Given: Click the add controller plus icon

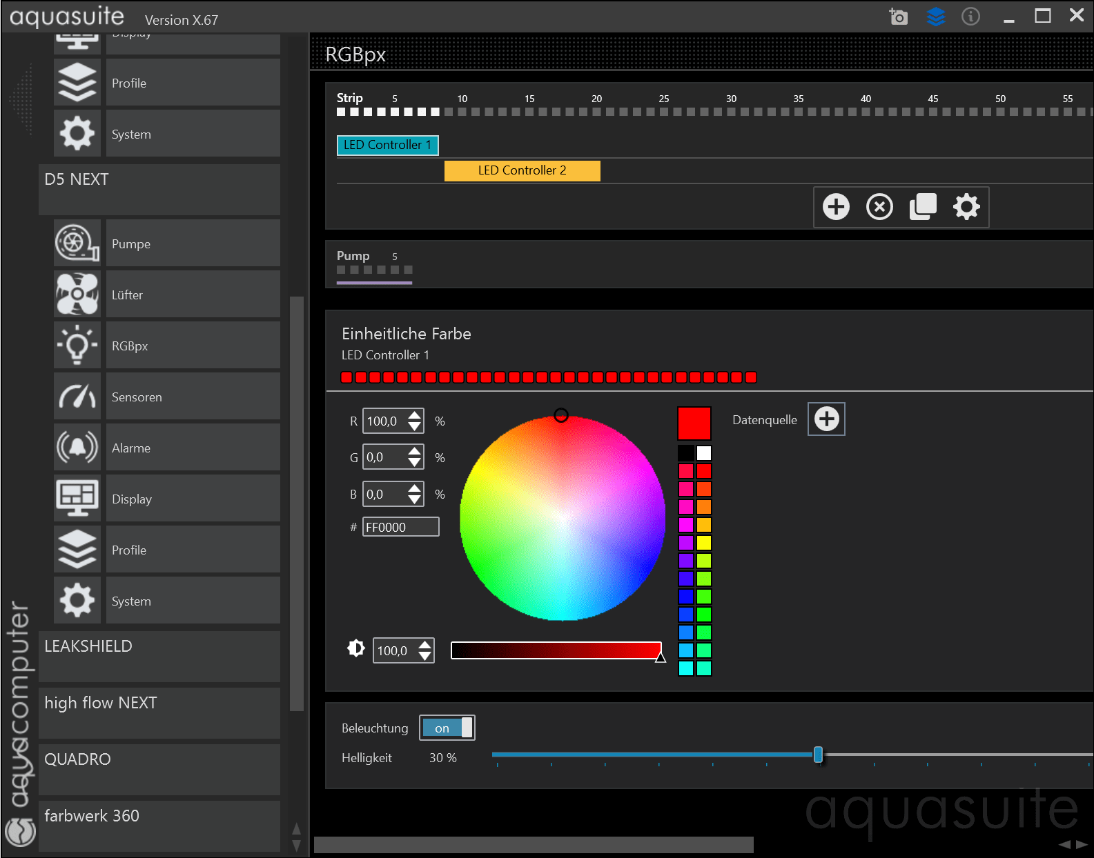Looking at the screenshot, I should [836, 207].
